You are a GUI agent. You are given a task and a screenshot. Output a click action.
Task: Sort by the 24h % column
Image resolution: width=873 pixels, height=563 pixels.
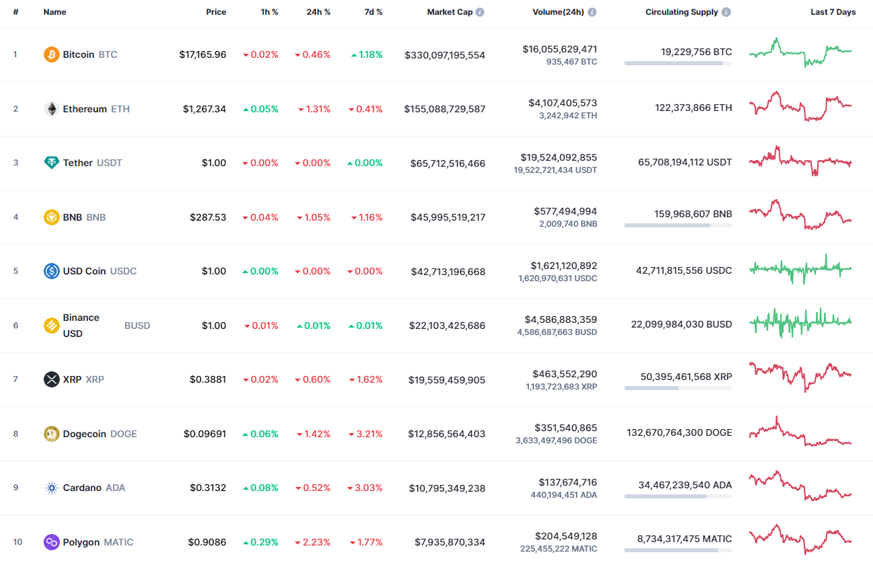point(318,11)
